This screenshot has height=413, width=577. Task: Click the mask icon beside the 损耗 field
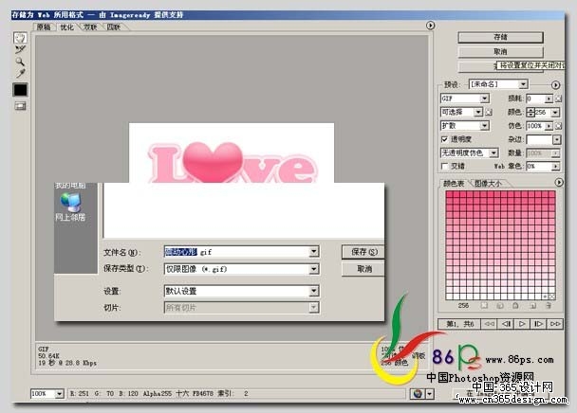(558, 99)
